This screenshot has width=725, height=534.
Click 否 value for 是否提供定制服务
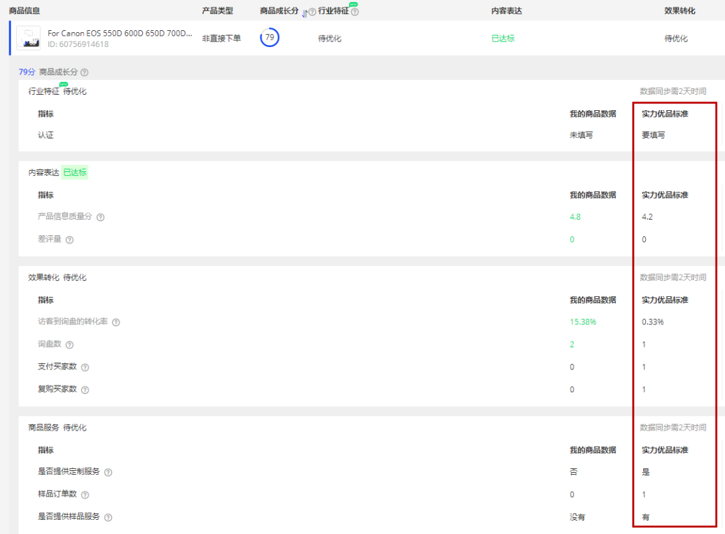point(574,472)
